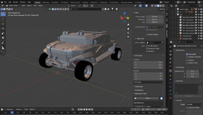203x115 pixels.
Task: Open the timeline Playback menu
Action: 10,109
